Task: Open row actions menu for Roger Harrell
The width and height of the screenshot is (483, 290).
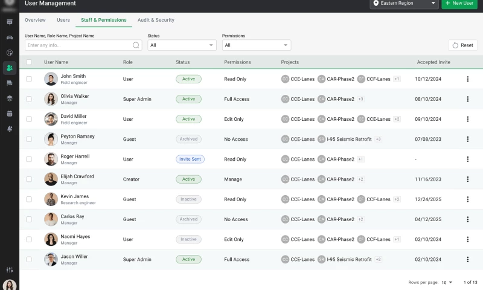Action: coord(467,159)
